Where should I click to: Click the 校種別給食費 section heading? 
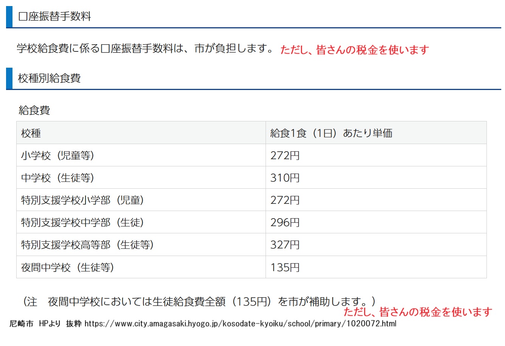tap(50, 78)
